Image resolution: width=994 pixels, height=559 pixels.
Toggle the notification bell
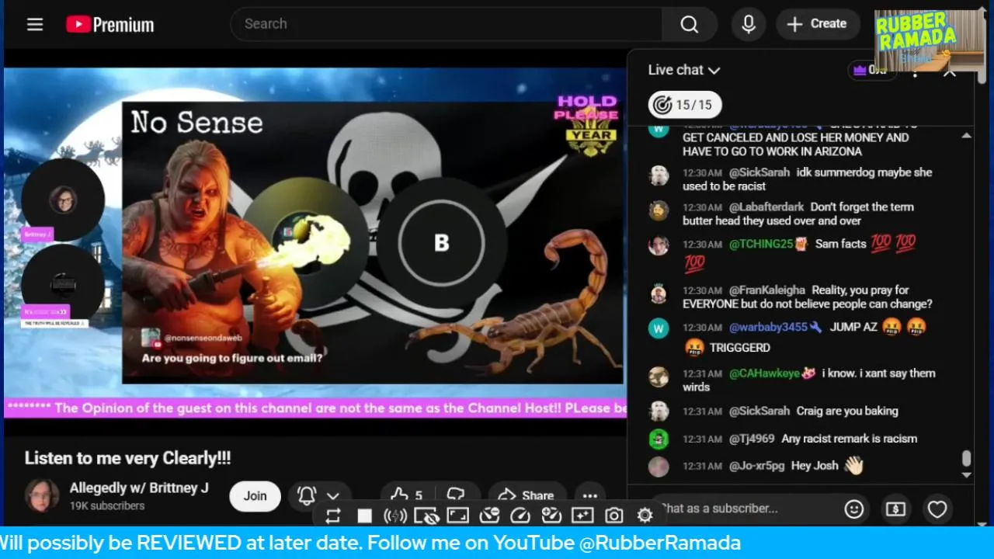point(307,495)
